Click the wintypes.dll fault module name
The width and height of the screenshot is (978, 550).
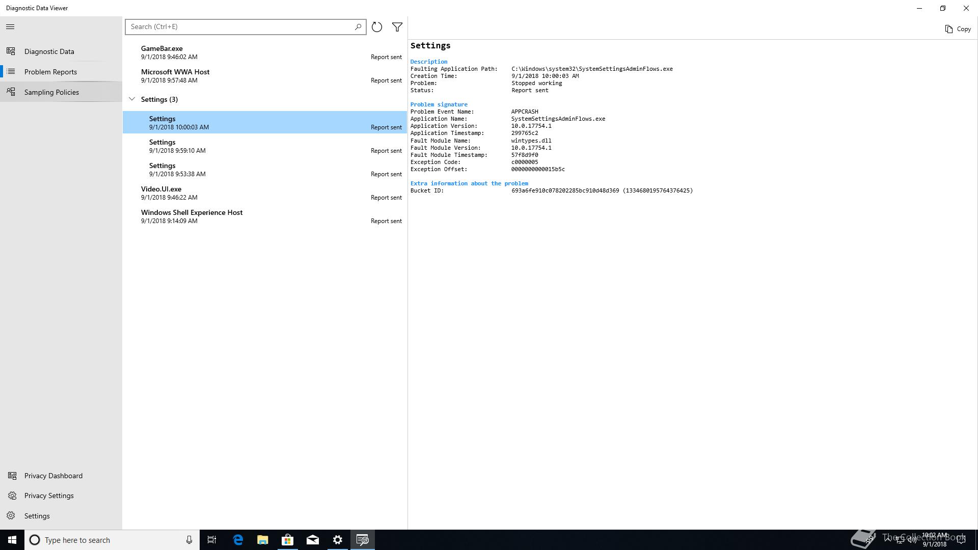coord(531,141)
